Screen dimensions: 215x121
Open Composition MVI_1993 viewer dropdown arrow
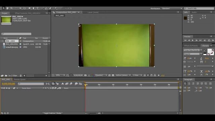(79, 12)
